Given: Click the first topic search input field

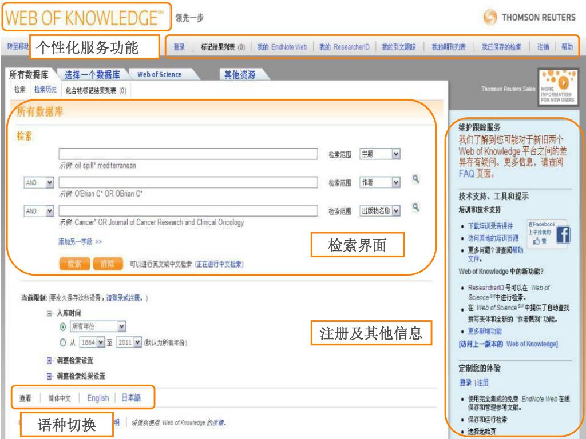Looking at the screenshot, I should [188, 154].
